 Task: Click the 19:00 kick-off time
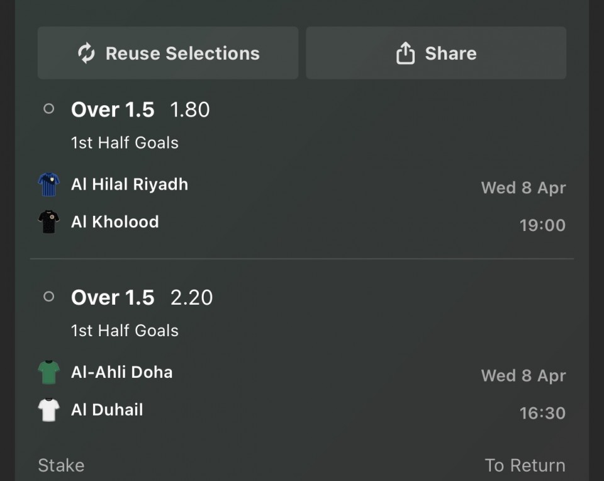tap(542, 225)
